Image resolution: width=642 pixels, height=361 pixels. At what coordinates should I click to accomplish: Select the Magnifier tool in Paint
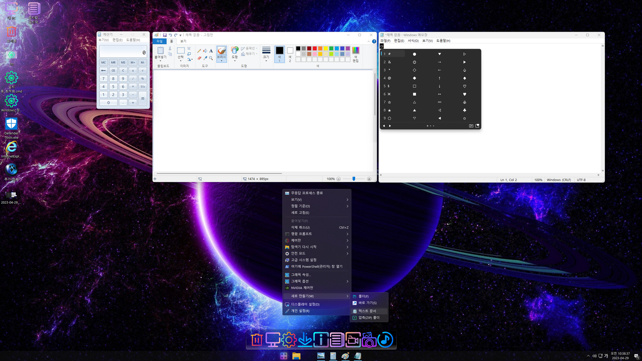211,58
